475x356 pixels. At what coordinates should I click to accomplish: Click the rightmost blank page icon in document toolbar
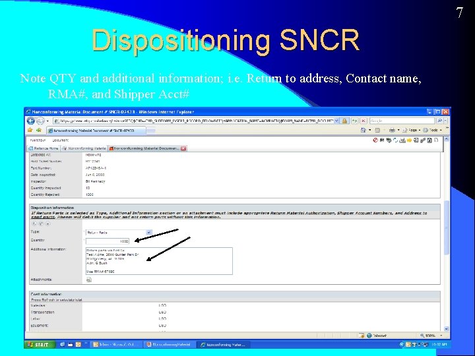click(x=436, y=140)
